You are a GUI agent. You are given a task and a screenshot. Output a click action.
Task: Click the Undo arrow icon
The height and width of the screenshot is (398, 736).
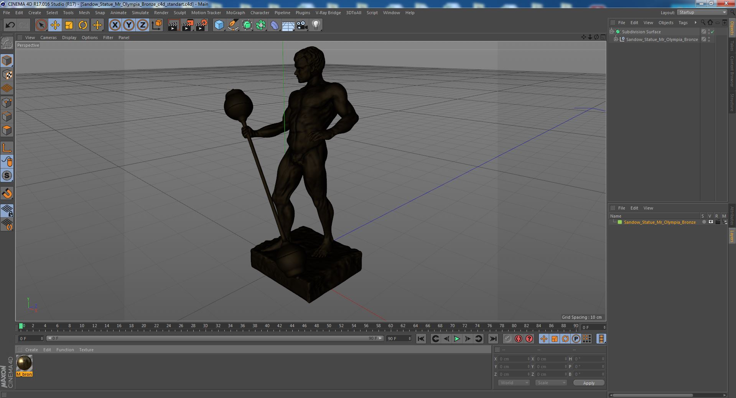[10, 25]
